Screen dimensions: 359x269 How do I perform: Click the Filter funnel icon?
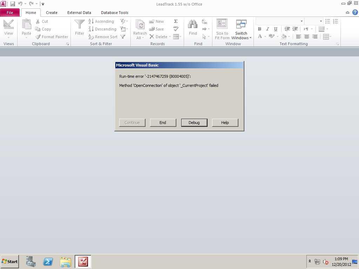80,24
